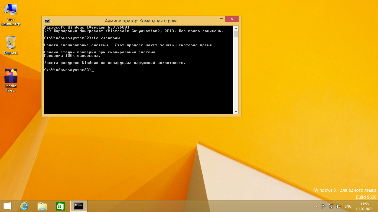This screenshot has width=378, height=212.
Task: Click the "Начало стадии проверки" line
Action: (101, 52)
